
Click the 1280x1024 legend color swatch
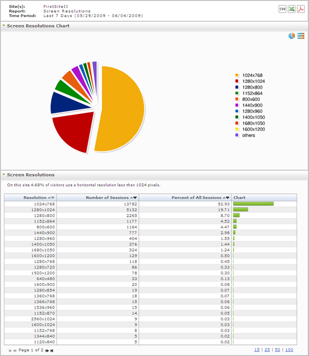pyautogui.click(x=237, y=81)
